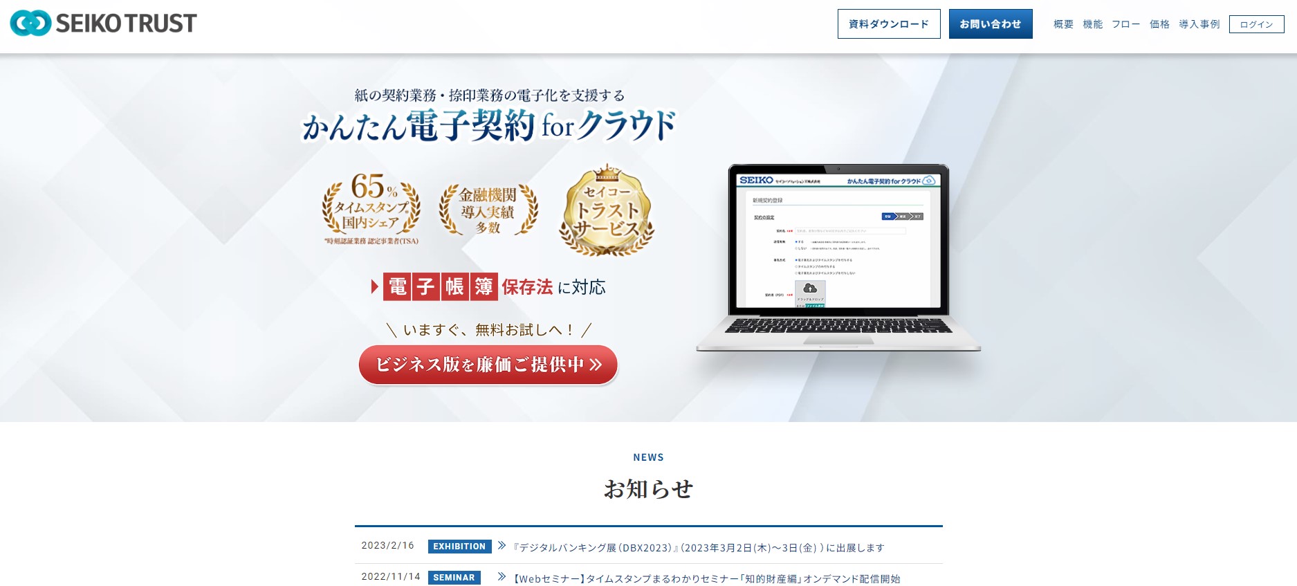This screenshot has height=586, width=1297.
Task: Open 導入事例 in navigation
Action: [1199, 24]
